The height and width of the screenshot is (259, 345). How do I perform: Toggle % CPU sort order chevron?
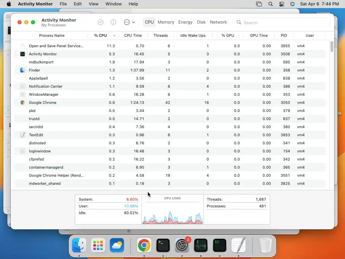114,36
